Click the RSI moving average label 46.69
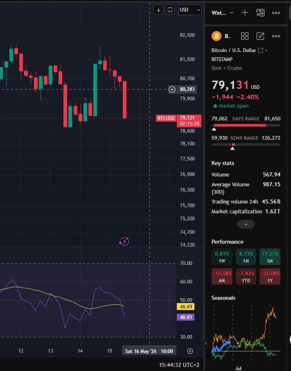Image resolution: width=291 pixels, height=371 pixels. coord(185,307)
